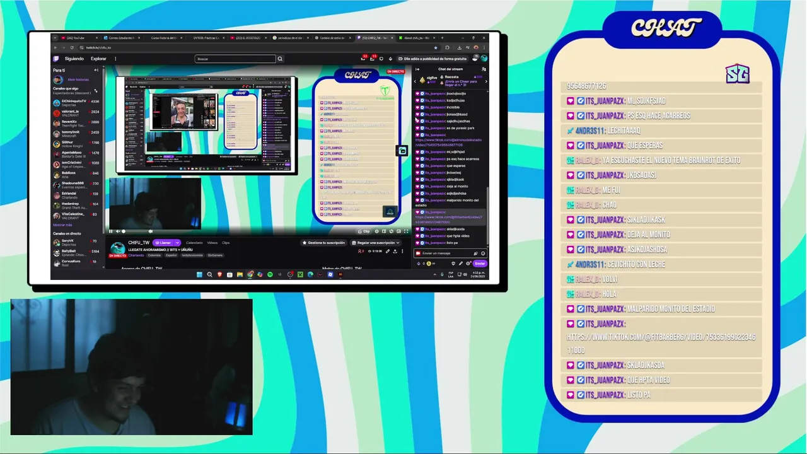This screenshot has width=807, height=454.
Task: Show previous leaderboard entry with left chevron
Action: (415, 81)
